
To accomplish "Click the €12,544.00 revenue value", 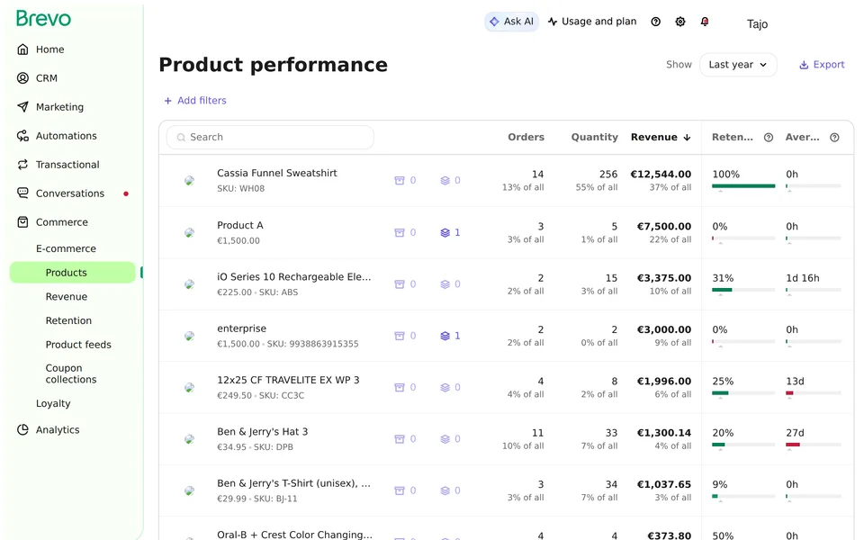I will 661,174.
